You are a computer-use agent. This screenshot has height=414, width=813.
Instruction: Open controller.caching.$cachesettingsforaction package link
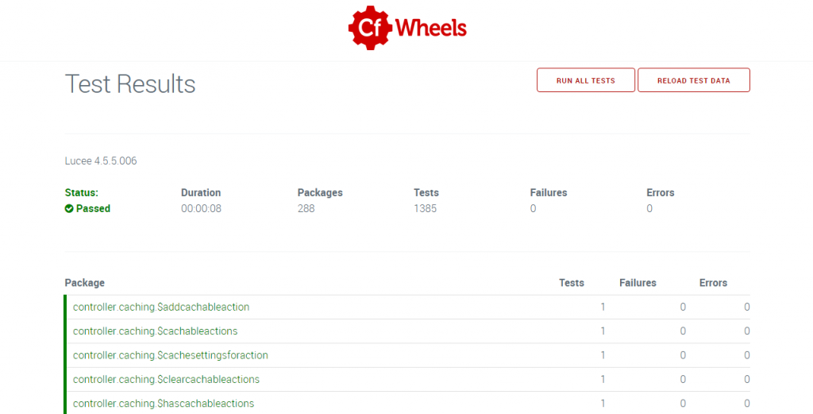[171, 355]
